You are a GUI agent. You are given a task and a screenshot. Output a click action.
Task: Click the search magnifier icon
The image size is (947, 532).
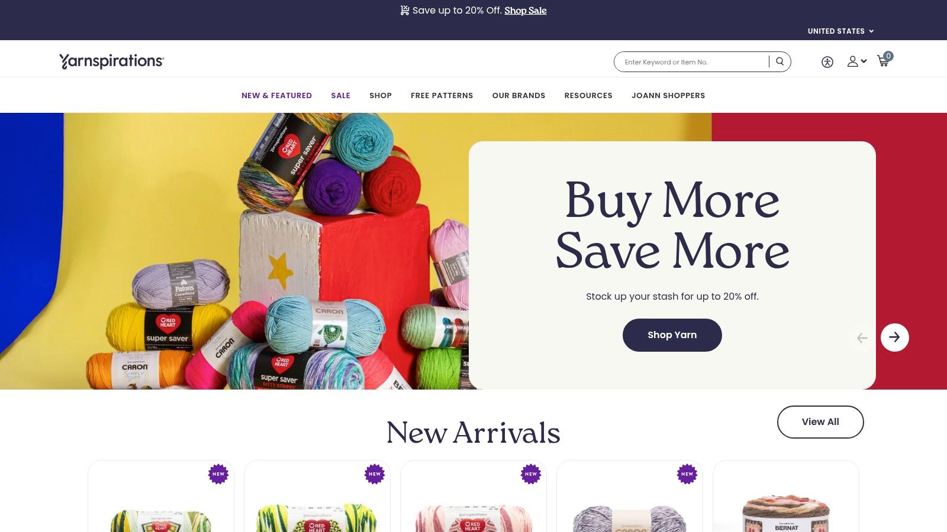pos(779,61)
